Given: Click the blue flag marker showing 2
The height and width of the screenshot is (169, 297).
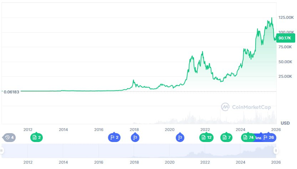Looking at the screenshot, I should pyautogui.click(x=114, y=137).
